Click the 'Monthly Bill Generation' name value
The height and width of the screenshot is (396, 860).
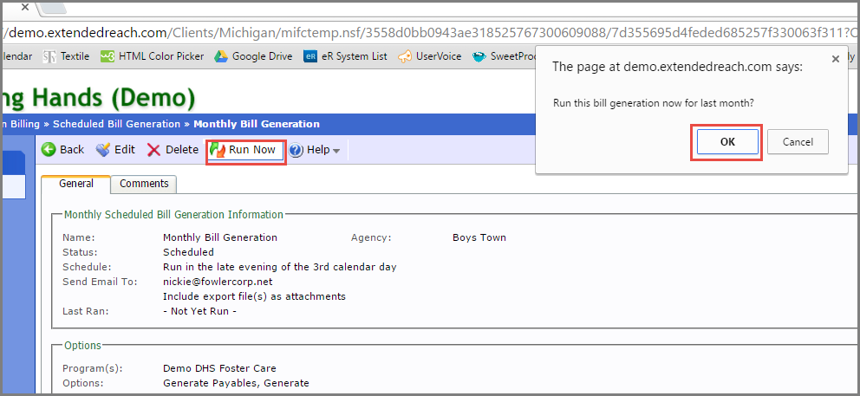coord(220,237)
